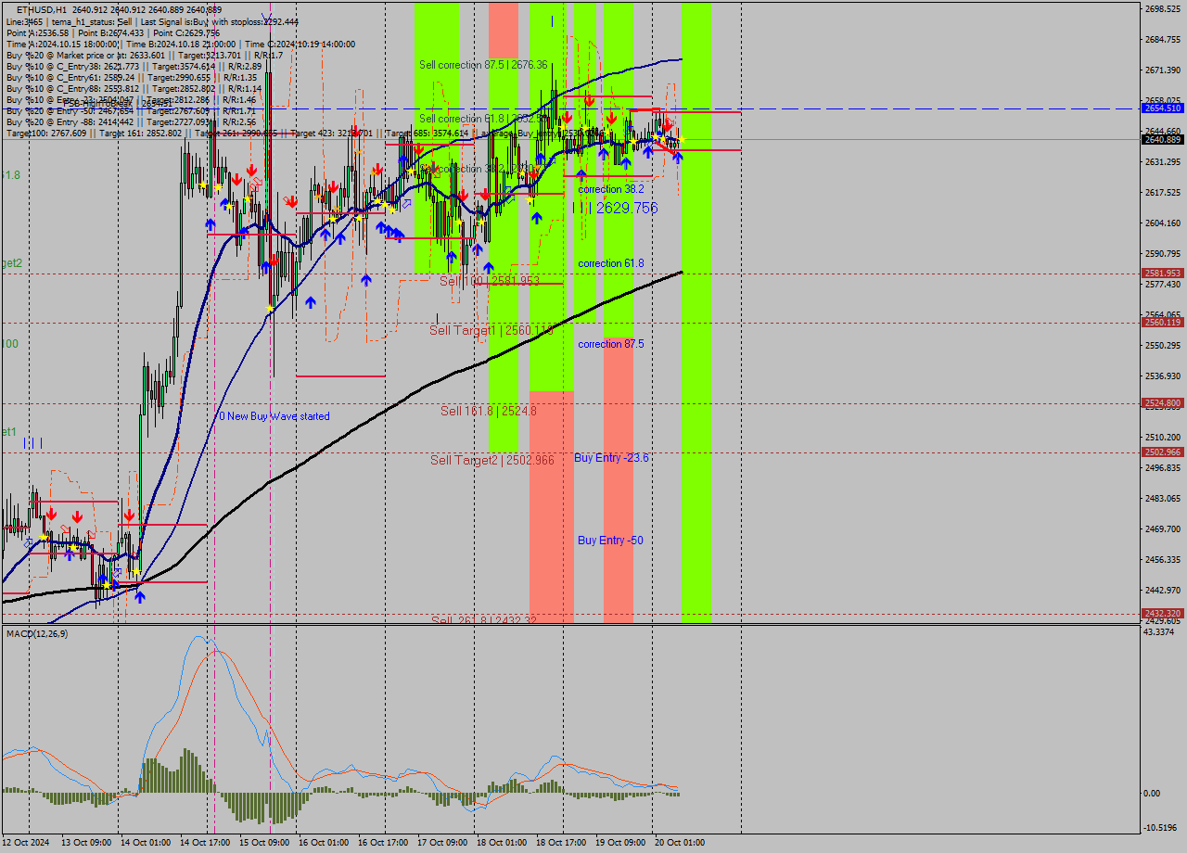The width and height of the screenshot is (1187, 853).
Task: Select the red 2560.119 price tag
Action: tap(1163, 322)
